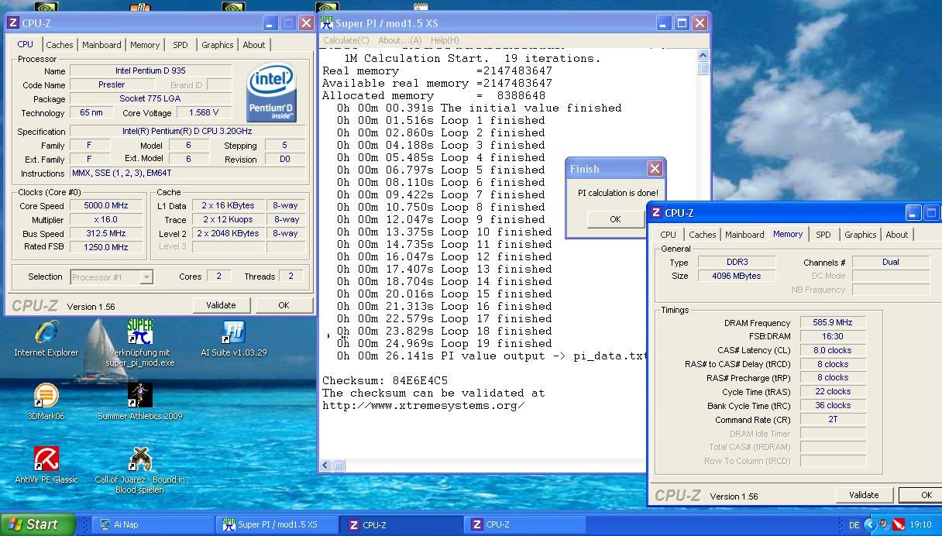
Task: Select the Mainboard tab in the CPU-Z Memory window
Action: [744, 235]
